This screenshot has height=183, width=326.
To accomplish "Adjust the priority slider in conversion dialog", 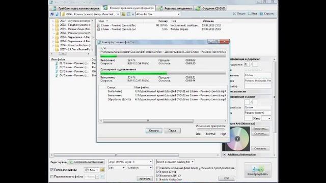I will tap(211, 130).
